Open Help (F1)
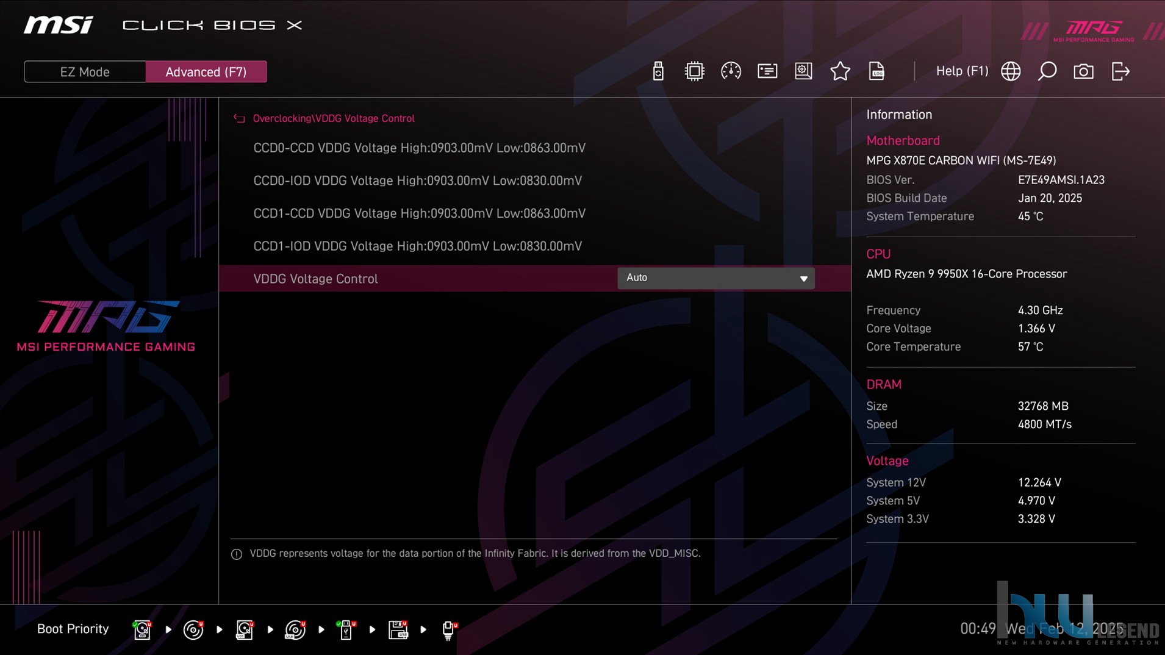 (x=962, y=71)
